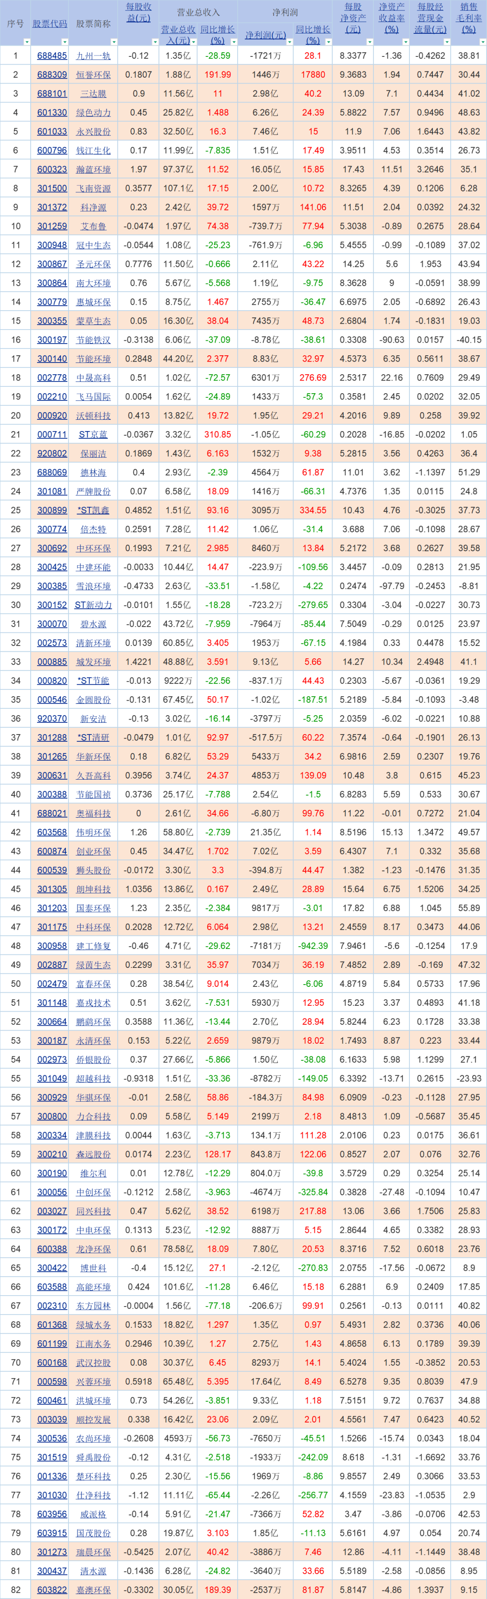
Task: Expand filter for 净利润(元) column
Action: [x=289, y=42]
